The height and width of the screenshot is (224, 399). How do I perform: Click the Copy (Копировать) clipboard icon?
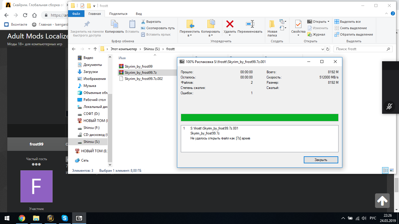[x=114, y=24]
